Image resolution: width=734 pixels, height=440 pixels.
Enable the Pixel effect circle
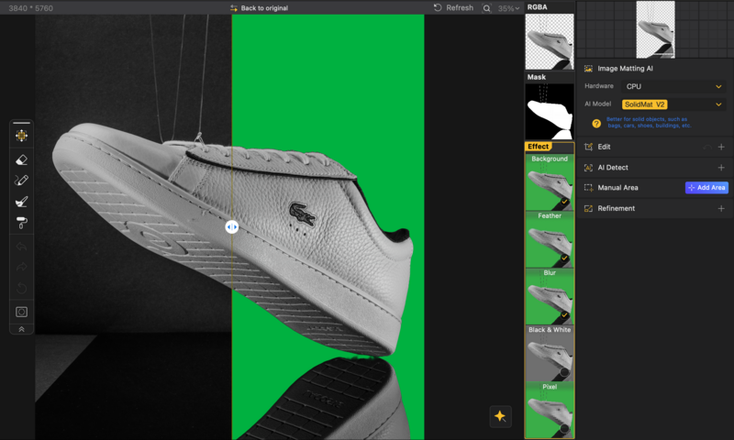[564, 428]
